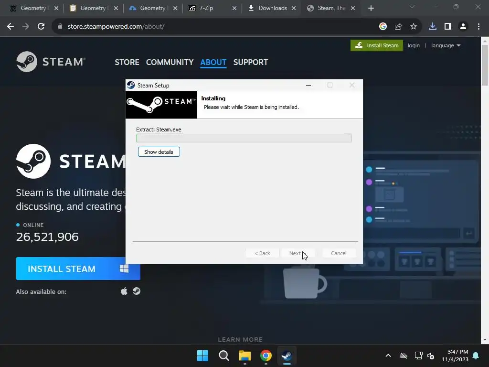Open Windows taskbar search
This screenshot has width=489, height=367.
pyautogui.click(x=223, y=356)
